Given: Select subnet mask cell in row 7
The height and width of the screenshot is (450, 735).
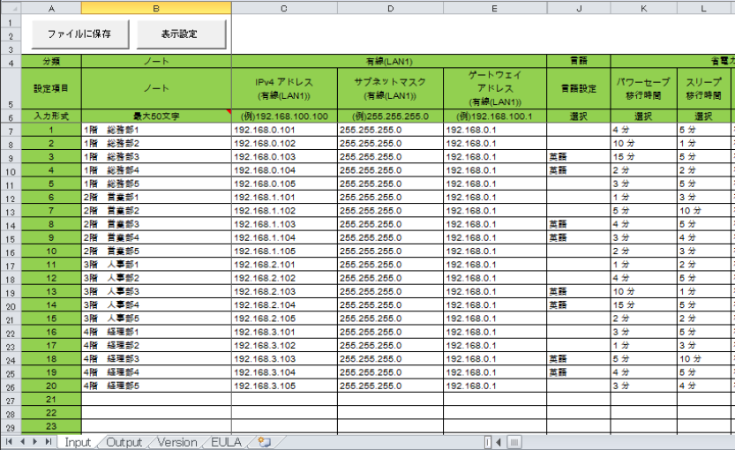Looking at the screenshot, I should pyautogui.click(x=390, y=130).
